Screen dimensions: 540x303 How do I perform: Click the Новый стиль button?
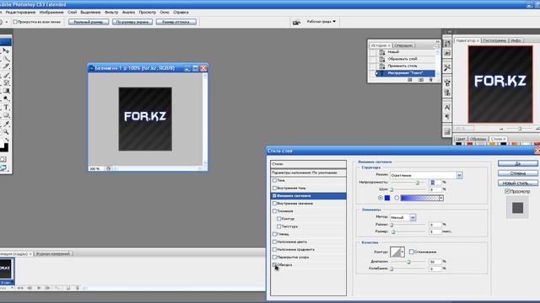[517, 183]
